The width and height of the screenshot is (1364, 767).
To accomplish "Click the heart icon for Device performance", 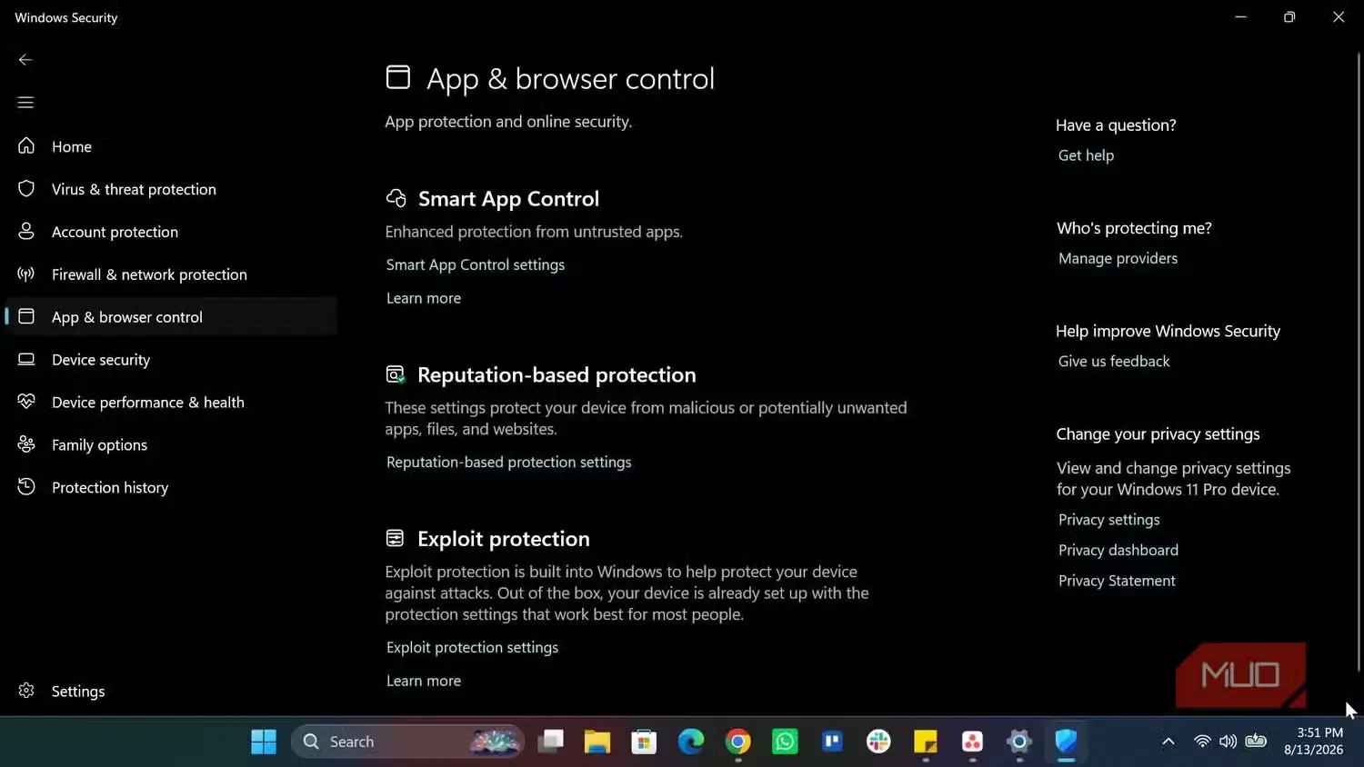I will point(26,401).
